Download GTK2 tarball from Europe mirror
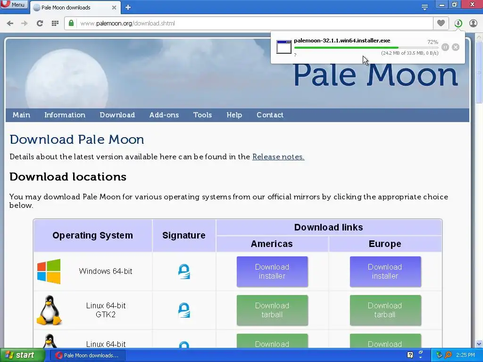The image size is (483, 362). point(385,310)
